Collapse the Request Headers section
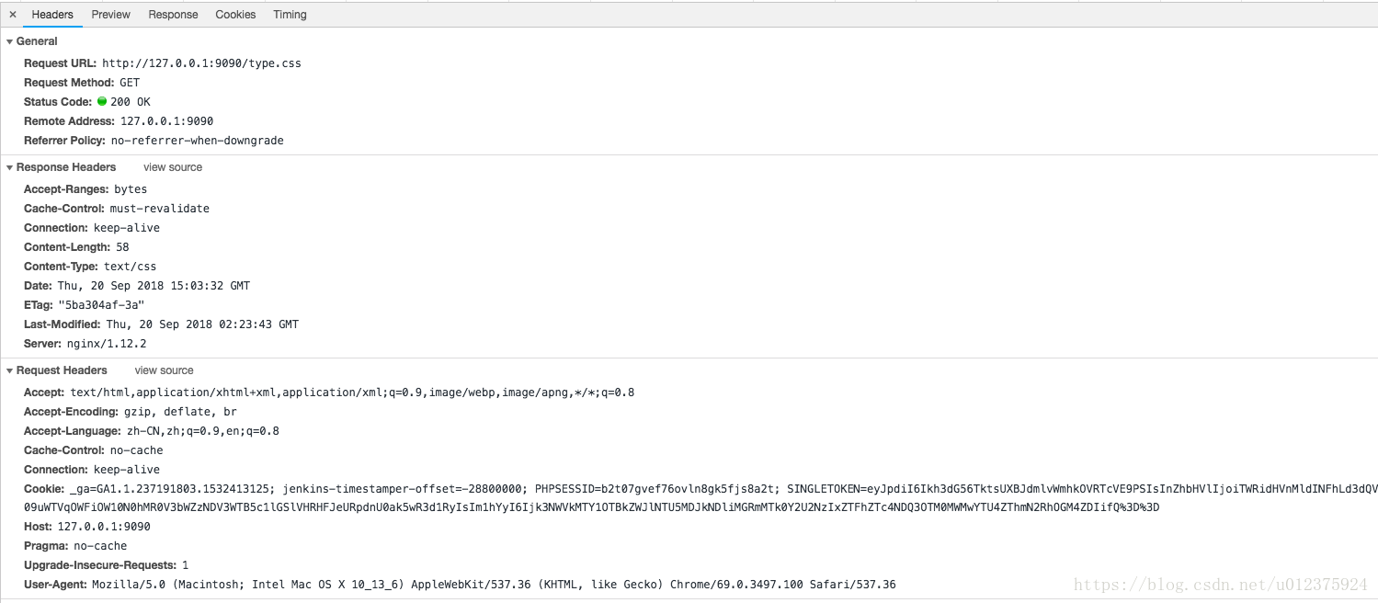1378x603 pixels. click(x=10, y=370)
